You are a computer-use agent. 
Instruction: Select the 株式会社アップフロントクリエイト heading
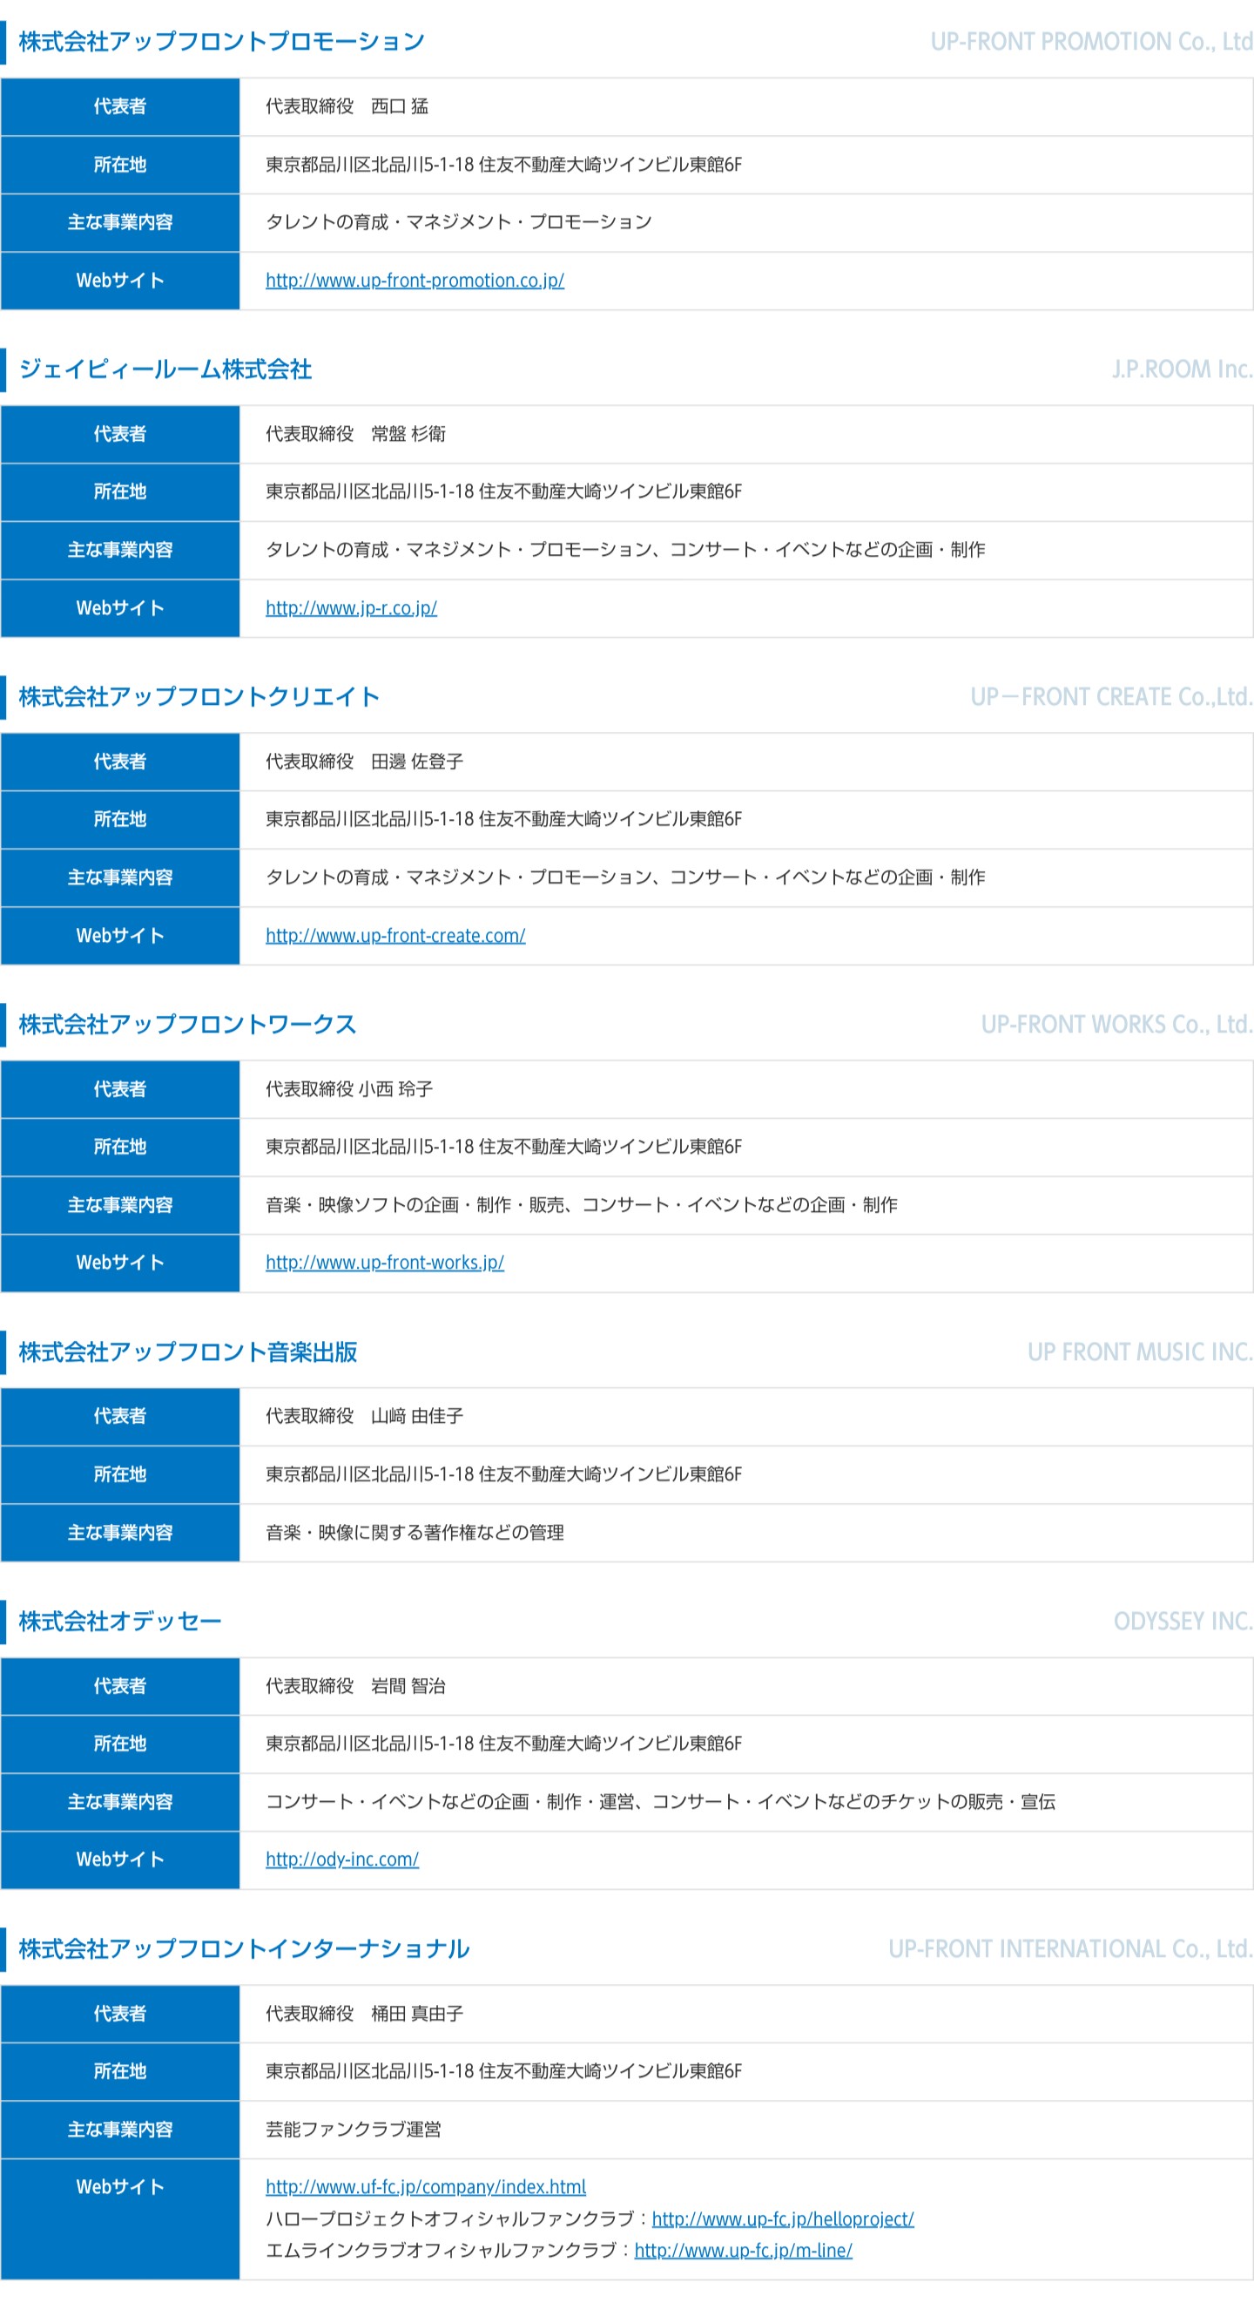click(x=199, y=696)
